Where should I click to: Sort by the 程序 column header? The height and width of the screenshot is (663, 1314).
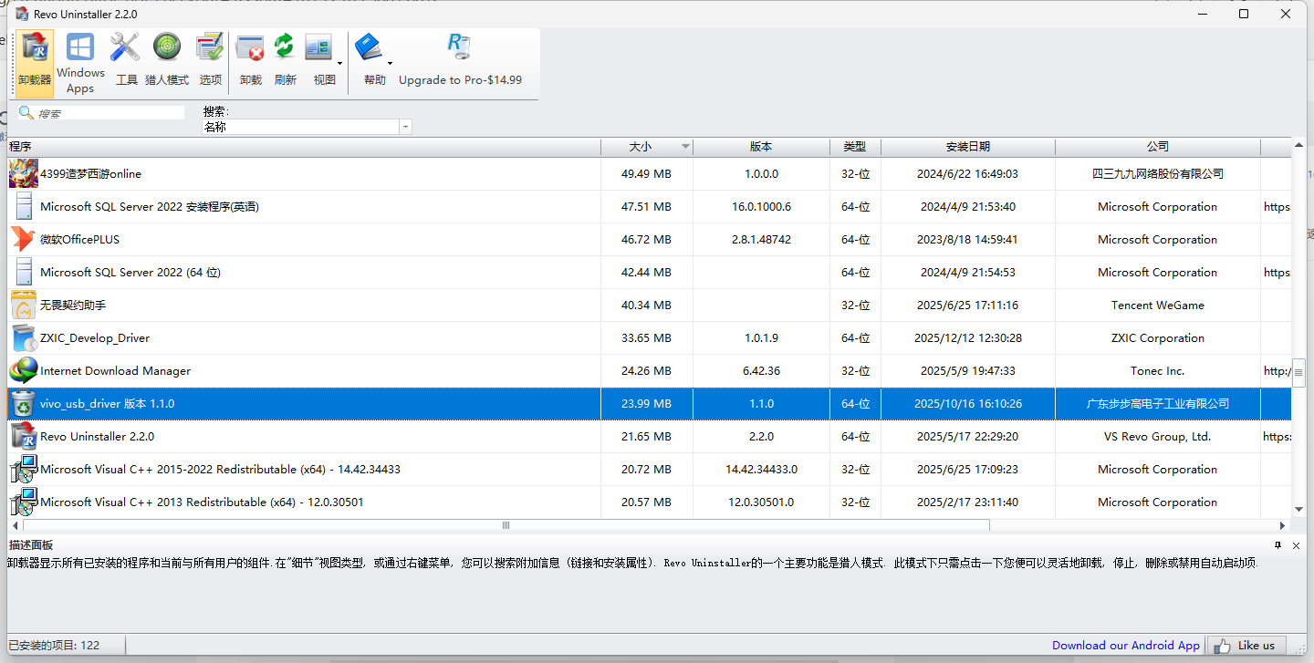pyautogui.click(x=304, y=146)
